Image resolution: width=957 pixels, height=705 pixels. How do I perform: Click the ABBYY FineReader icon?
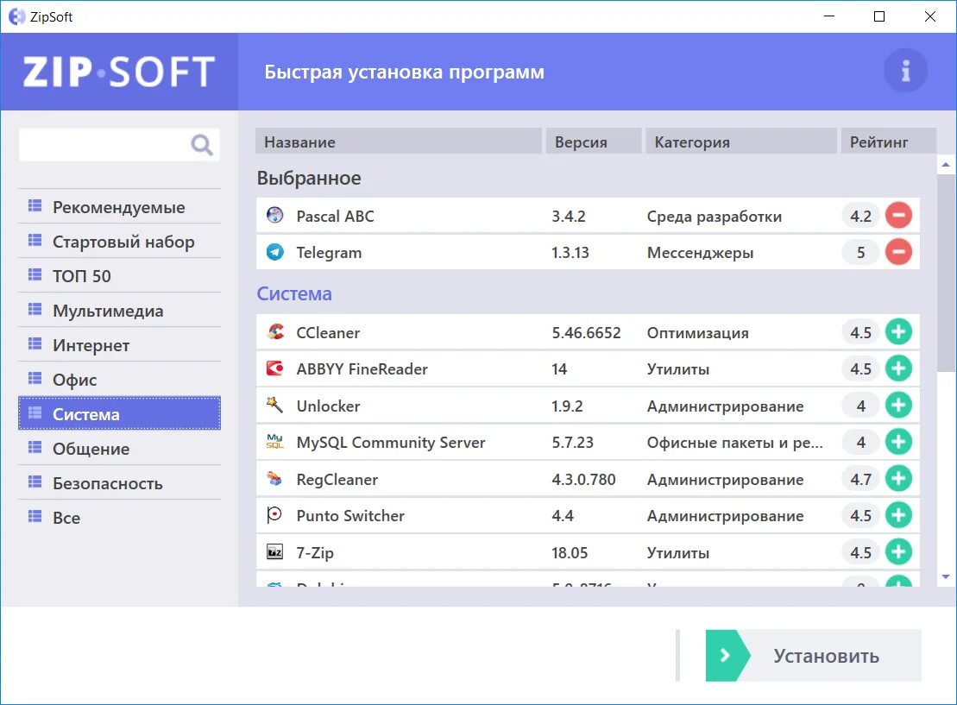point(274,368)
